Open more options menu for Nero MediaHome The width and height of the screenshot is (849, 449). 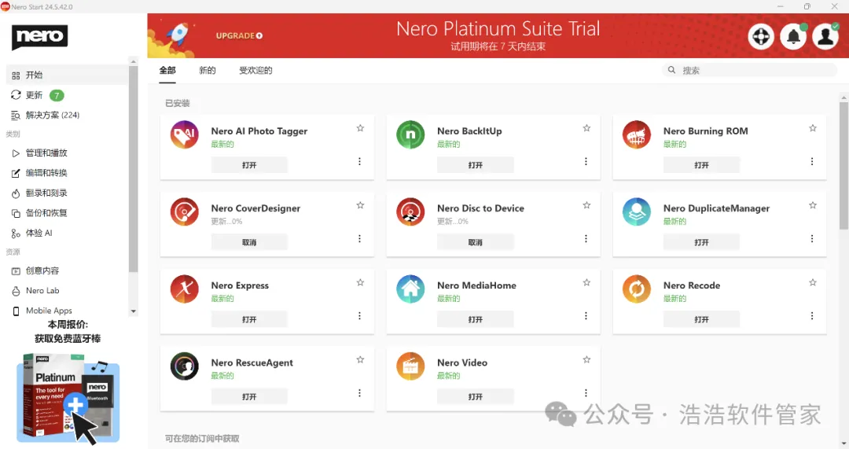(x=586, y=316)
